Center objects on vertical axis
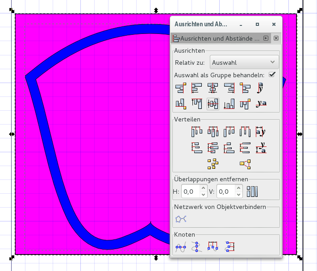The height and width of the screenshot is (271, 317). (x=213, y=88)
